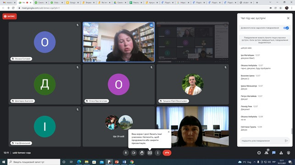295x165 pixels.
Task: Open more options three-dot menu
Action: (158, 153)
